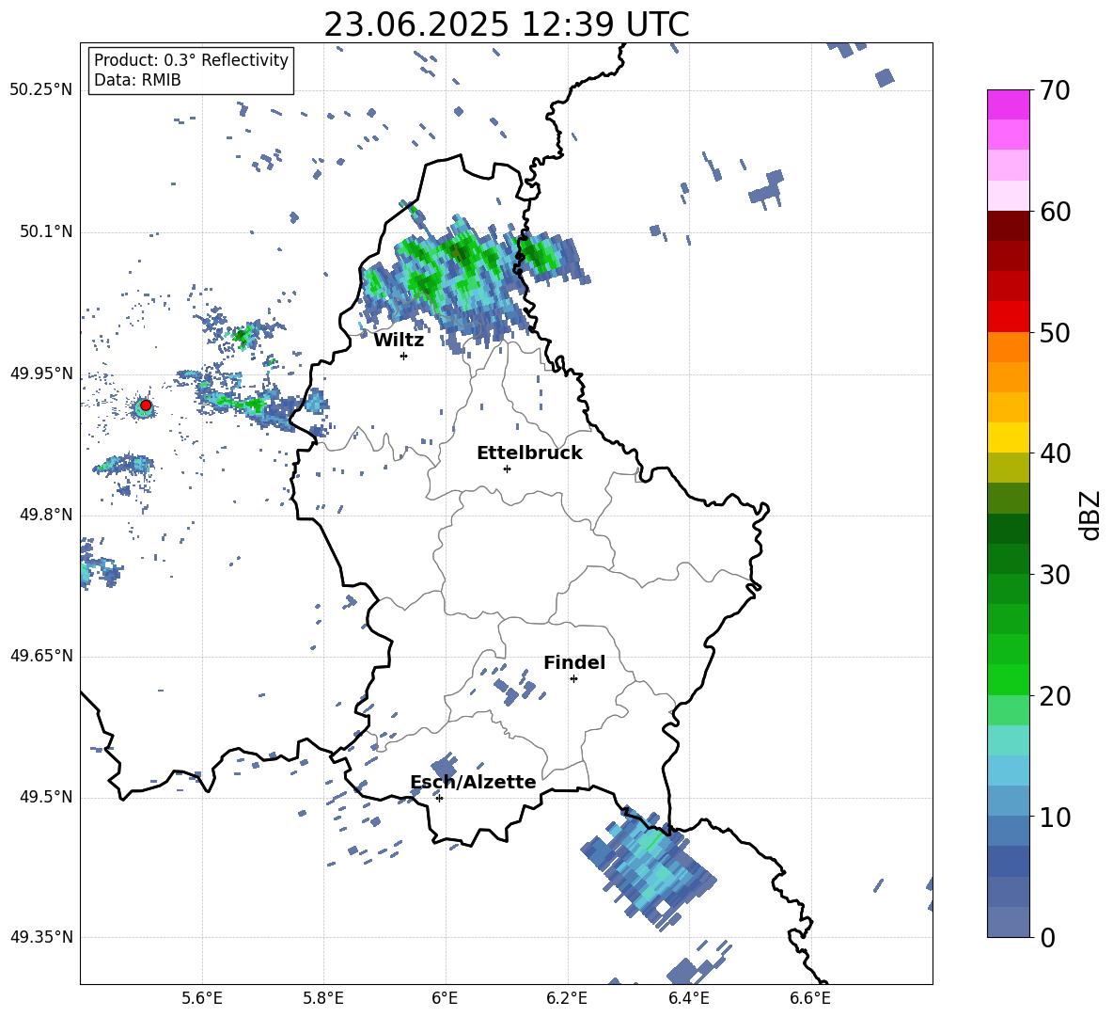This screenshot has width=1113, height=1017.
Task: Click the Wiltz cross marker
Action: tap(404, 356)
